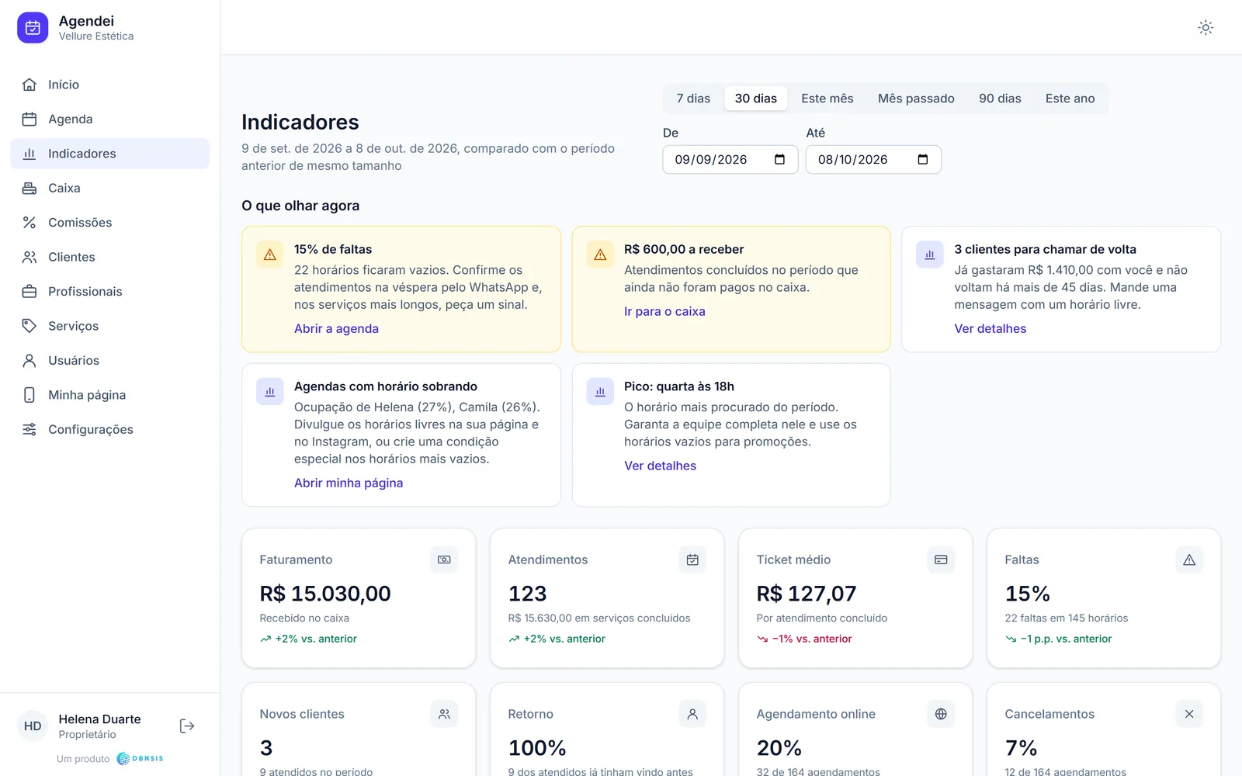Click the Profissionais briefcase icon

(29, 292)
